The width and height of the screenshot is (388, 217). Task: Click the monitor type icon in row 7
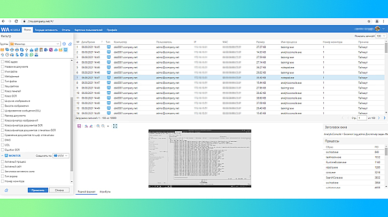pos(108,78)
